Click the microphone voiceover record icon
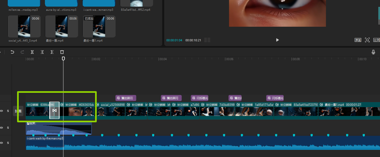 point(373,52)
